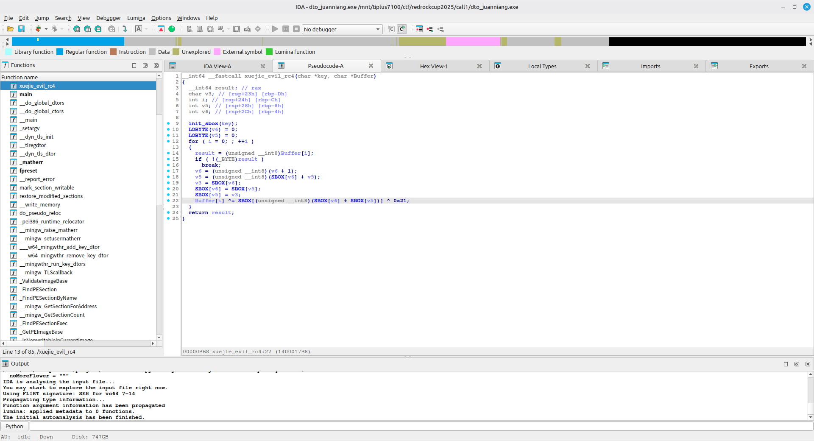Terminate the process with the stop icon

point(296,29)
